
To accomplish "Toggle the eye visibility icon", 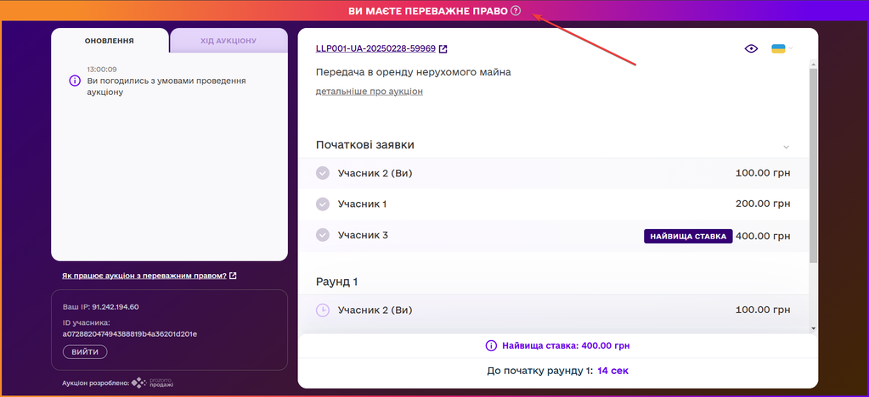I will coord(751,48).
